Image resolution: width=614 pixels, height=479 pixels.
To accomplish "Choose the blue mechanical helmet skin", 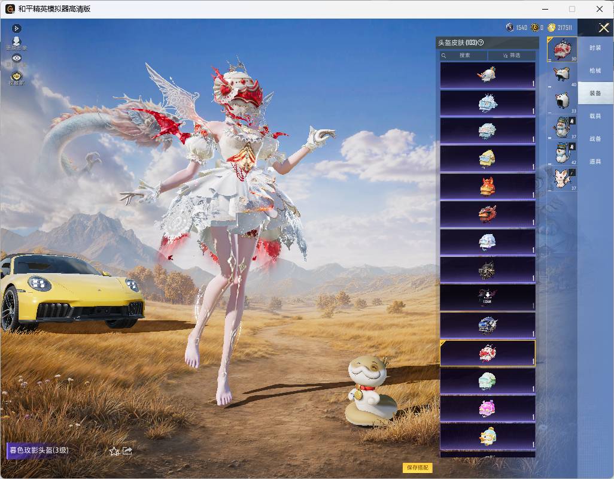I will (x=488, y=325).
